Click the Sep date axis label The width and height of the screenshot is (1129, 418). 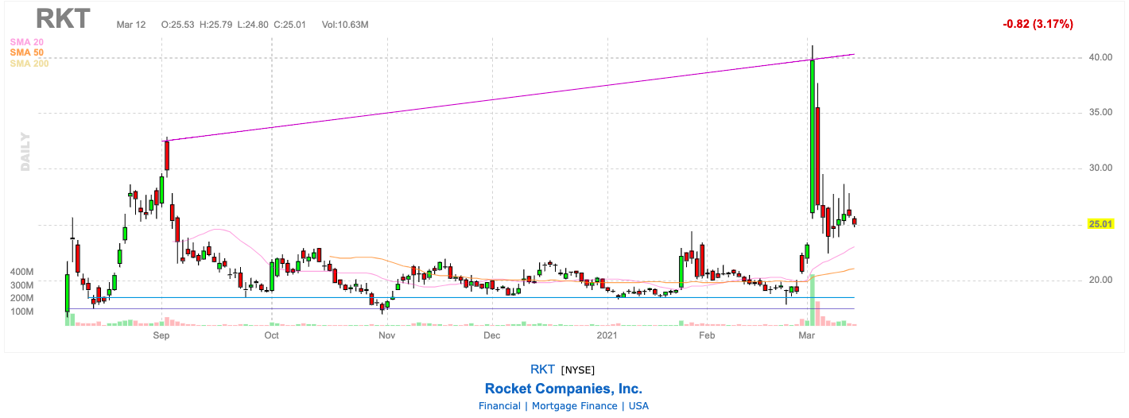[x=161, y=336]
